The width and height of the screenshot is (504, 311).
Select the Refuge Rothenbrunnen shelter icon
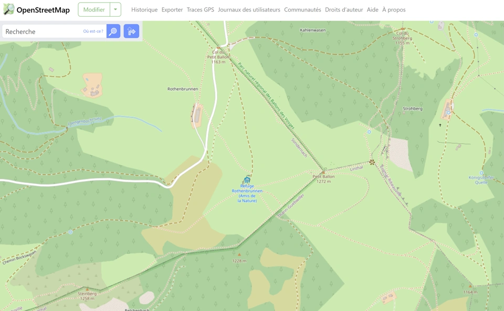[247, 180]
